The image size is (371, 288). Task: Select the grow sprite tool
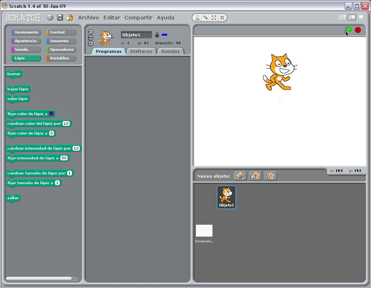click(x=214, y=18)
